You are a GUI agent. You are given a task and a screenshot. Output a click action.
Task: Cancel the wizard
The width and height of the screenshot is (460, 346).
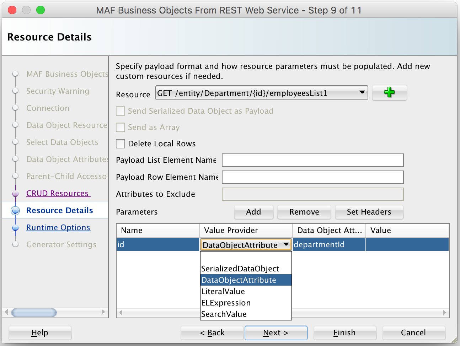413,333
